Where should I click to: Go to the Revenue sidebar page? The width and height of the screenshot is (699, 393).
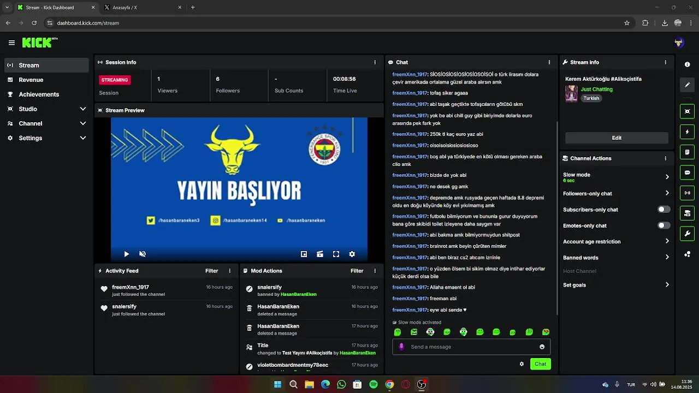click(46, 80)
